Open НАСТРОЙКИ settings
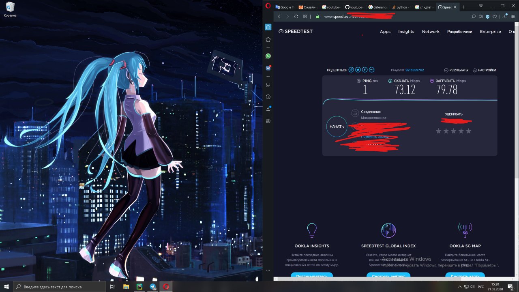 tap(485, 70)
